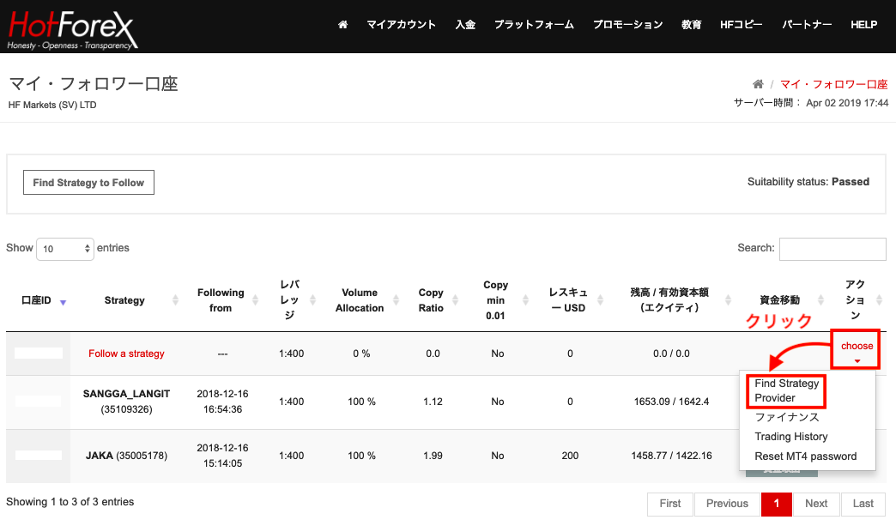Sort by 残高 / 有効資本額 column arrows
Image resolution: width=896 pixels, height=532 pixels.
coord(728,300)
